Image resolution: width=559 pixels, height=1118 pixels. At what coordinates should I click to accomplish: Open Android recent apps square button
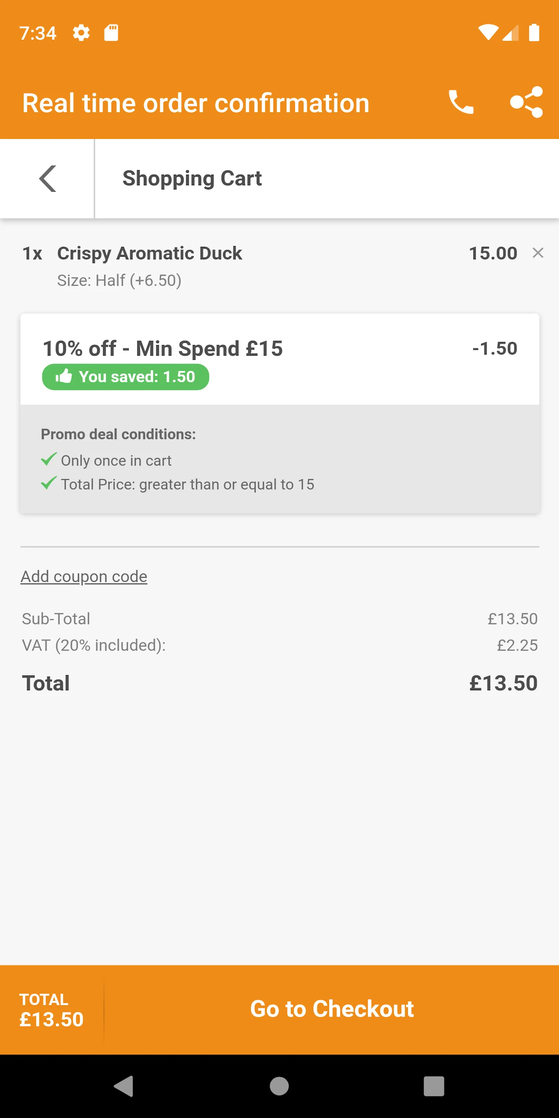[x=434, y=1086]
